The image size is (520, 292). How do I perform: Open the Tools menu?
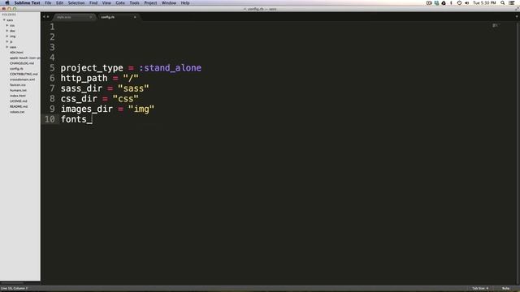coord(134,2)
